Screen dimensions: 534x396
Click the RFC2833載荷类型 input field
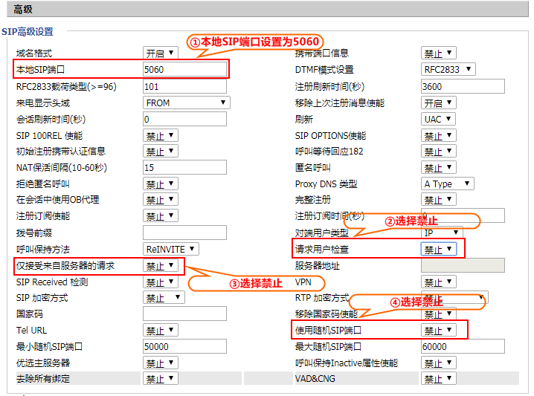pos(184,86)
